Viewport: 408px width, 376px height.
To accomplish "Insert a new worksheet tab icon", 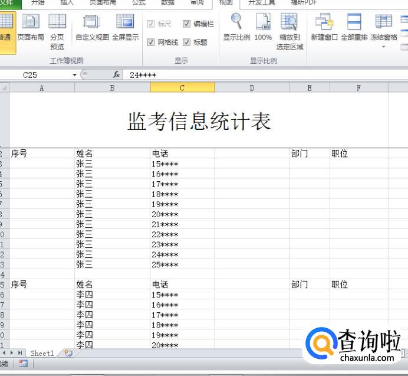I will (x=68, y=353).
